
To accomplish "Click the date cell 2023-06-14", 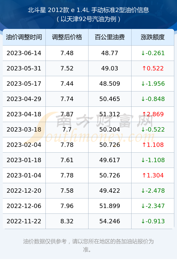I will coord(24,53).
